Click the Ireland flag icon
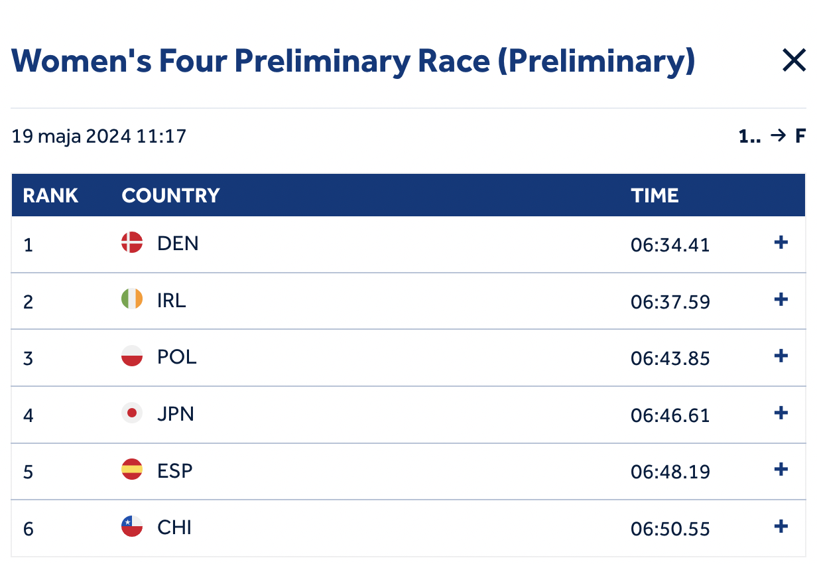Screen dimensions: 817x564 coord(132,300)
